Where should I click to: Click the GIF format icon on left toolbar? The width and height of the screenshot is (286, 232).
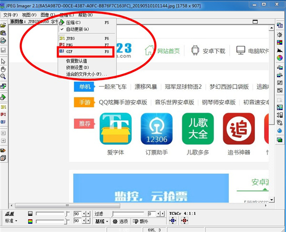coord(3,122)
